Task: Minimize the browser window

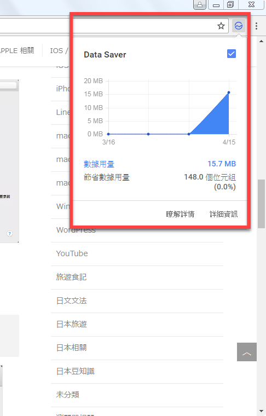Action: (x=216, y=4)
